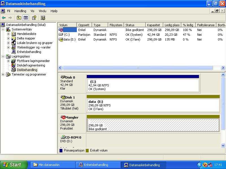Click the CD-ROM 0 drive icon

coord(63,137)
